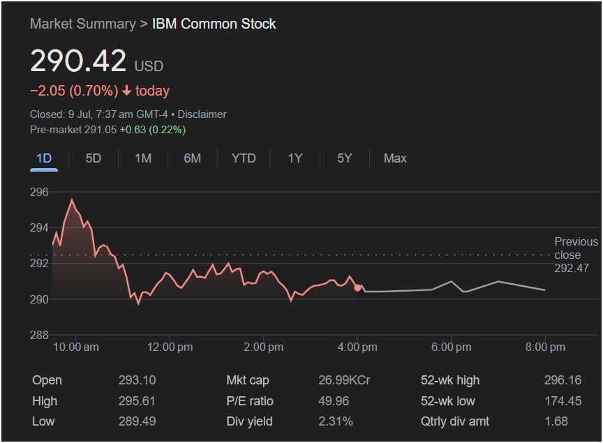Image resolution: width=603 pixels, height=443 pixels.
Task: Click the 52-wk high label
Action: tap(450, 380)
